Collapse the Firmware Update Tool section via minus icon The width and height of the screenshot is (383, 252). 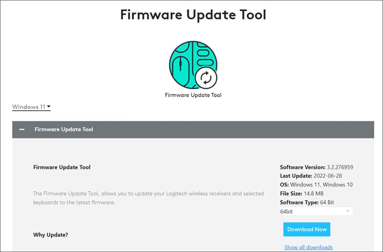tap(22, 130)
